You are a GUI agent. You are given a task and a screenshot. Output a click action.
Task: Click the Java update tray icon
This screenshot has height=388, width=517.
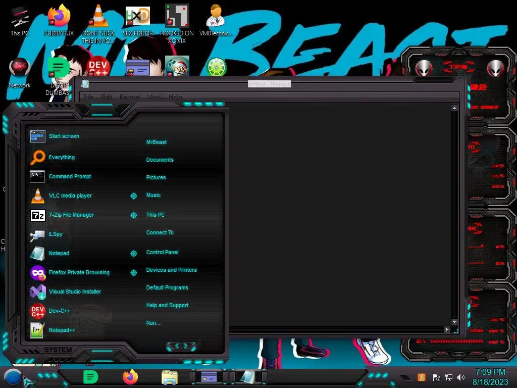(x=422, y=377)
